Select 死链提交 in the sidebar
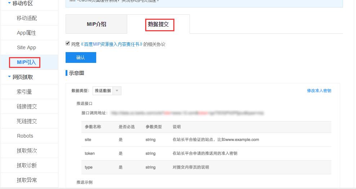 tap(27, 121)
